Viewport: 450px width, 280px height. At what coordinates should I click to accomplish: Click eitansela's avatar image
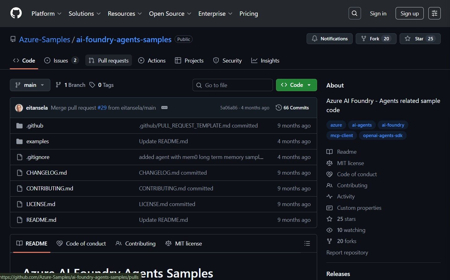19,108
